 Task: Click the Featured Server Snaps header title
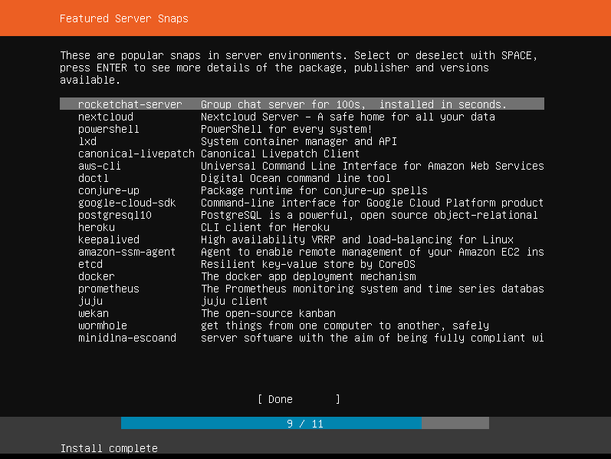click(124, 18)
